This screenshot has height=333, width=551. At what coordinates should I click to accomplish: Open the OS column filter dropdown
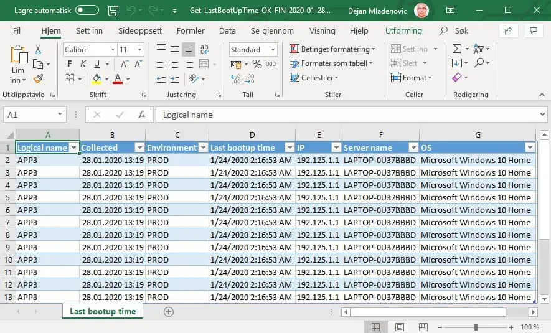[530, 148]
